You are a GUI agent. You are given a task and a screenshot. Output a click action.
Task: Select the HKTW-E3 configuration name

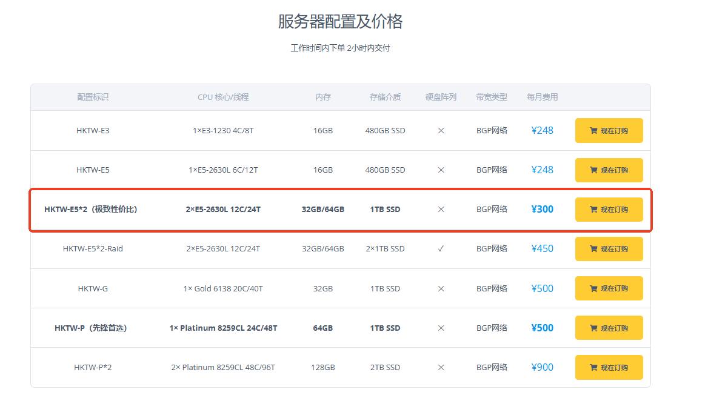[x=93, y=130]
